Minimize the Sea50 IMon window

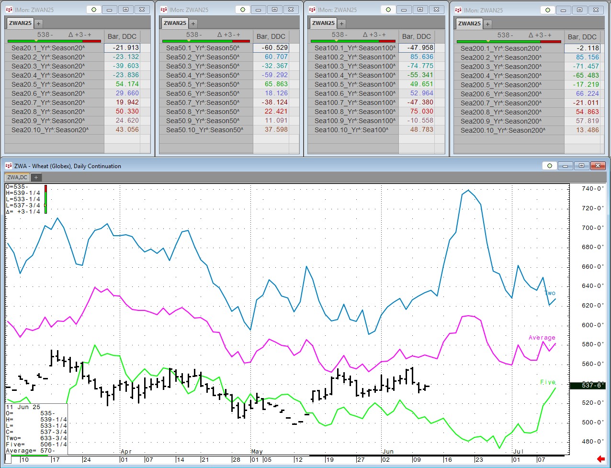pyautogui.click(x=259, y=10)
